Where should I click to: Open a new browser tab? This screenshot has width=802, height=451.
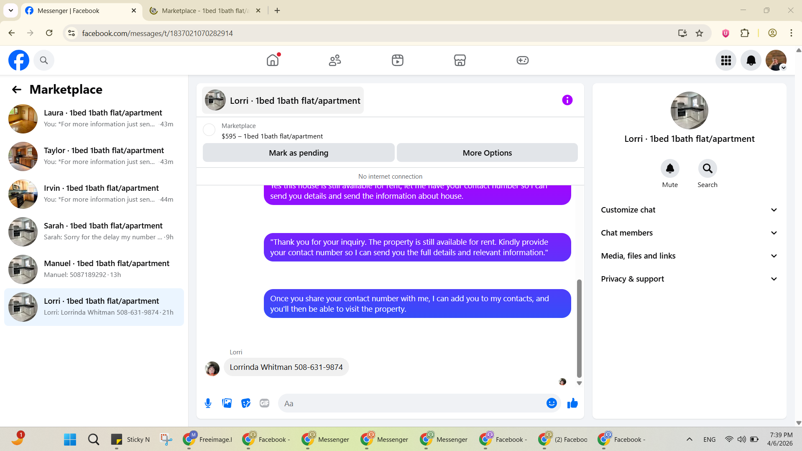click(277, 11)
